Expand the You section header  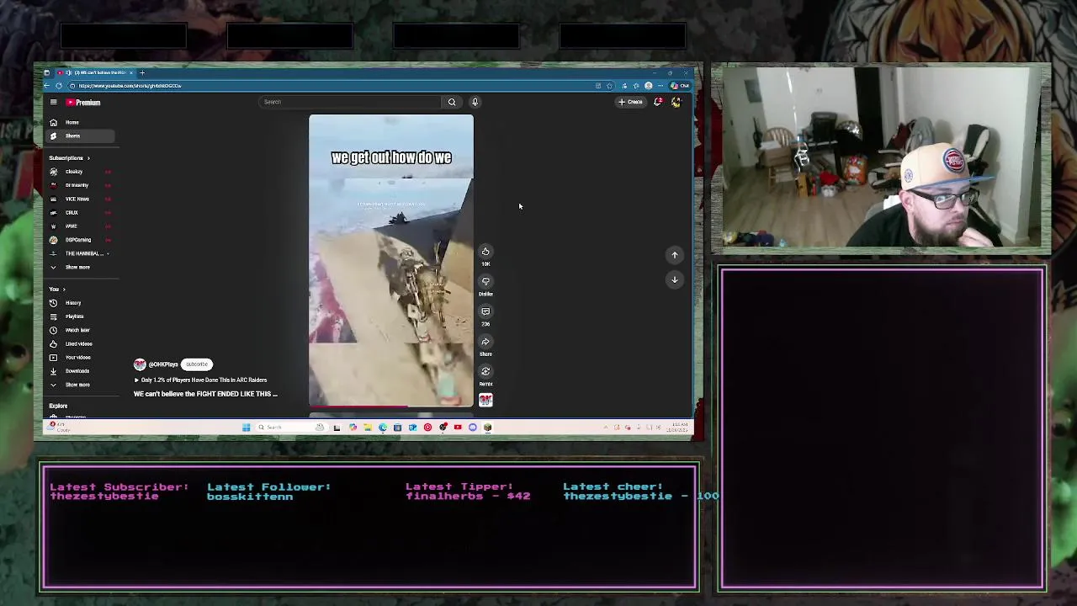coord(56,290)
